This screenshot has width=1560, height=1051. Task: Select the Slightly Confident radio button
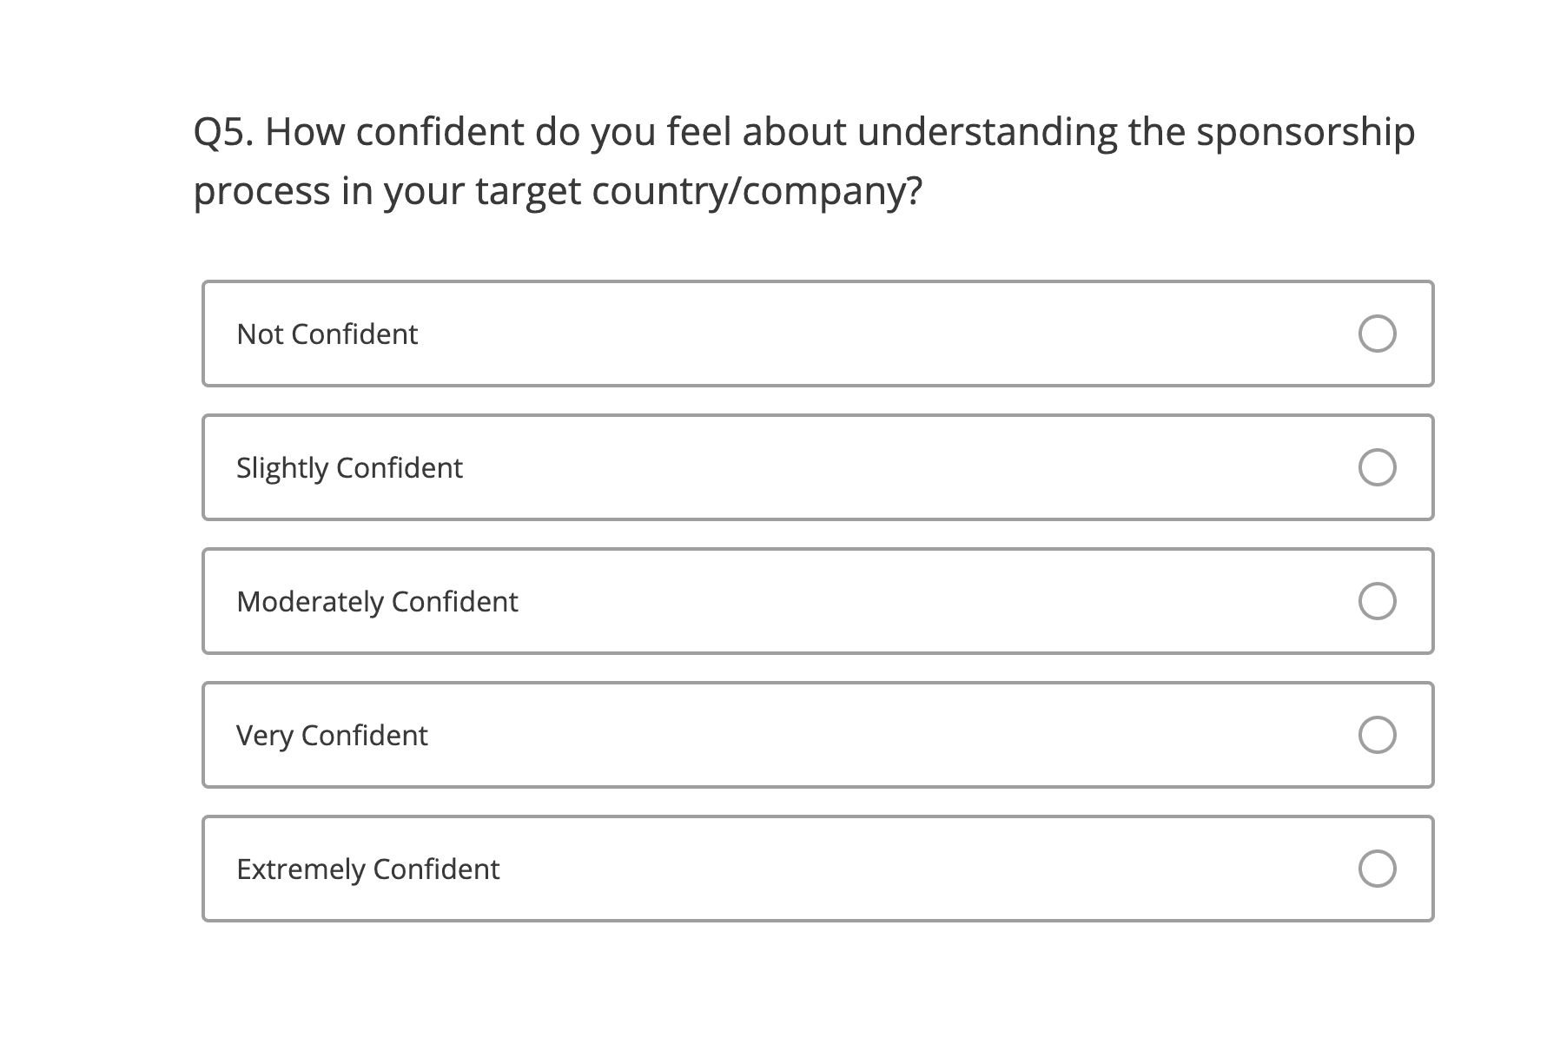click(x=1377, y=467)
